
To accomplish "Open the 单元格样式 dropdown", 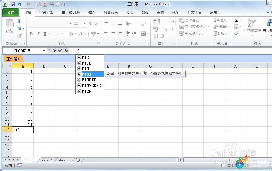I will tap(193, 33).
